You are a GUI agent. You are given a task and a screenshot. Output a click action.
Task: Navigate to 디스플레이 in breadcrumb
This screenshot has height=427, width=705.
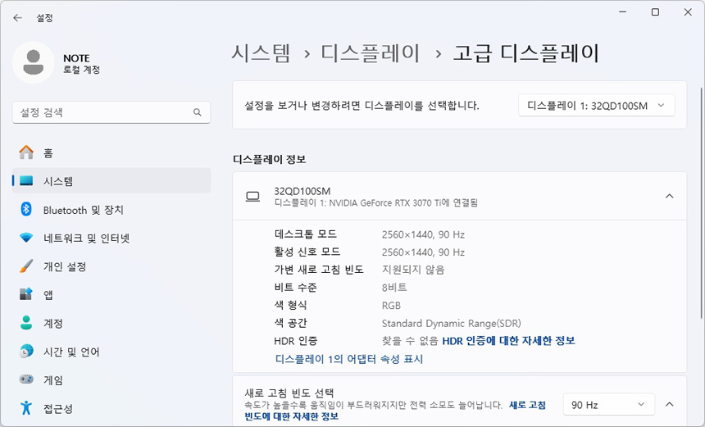[371, 53]
